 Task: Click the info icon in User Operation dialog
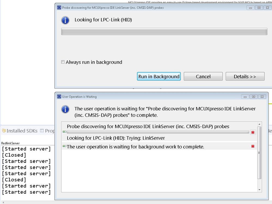pyautogui.click(x=65, y=109)
